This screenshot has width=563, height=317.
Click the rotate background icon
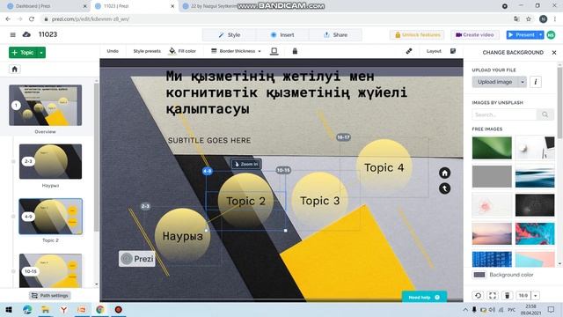tap(478, 296)
